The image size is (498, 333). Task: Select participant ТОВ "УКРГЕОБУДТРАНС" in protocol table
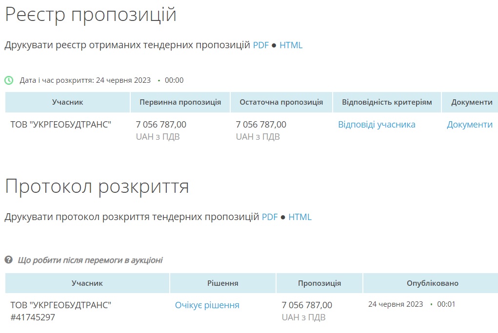point(60,305)
